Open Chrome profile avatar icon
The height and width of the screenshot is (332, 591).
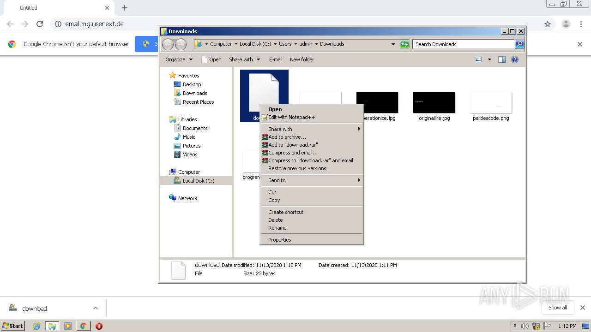pyautogui.click(x=566, y=24)
